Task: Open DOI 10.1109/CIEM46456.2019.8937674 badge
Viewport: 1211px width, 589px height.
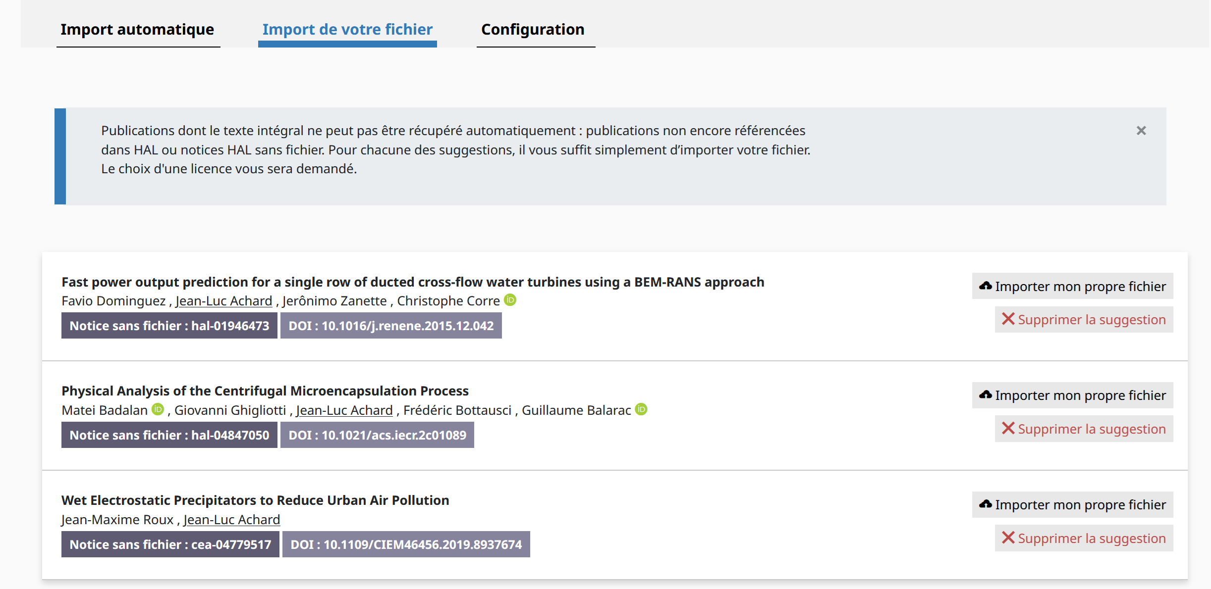Action: pyautogui.click(x=406, y=544)
